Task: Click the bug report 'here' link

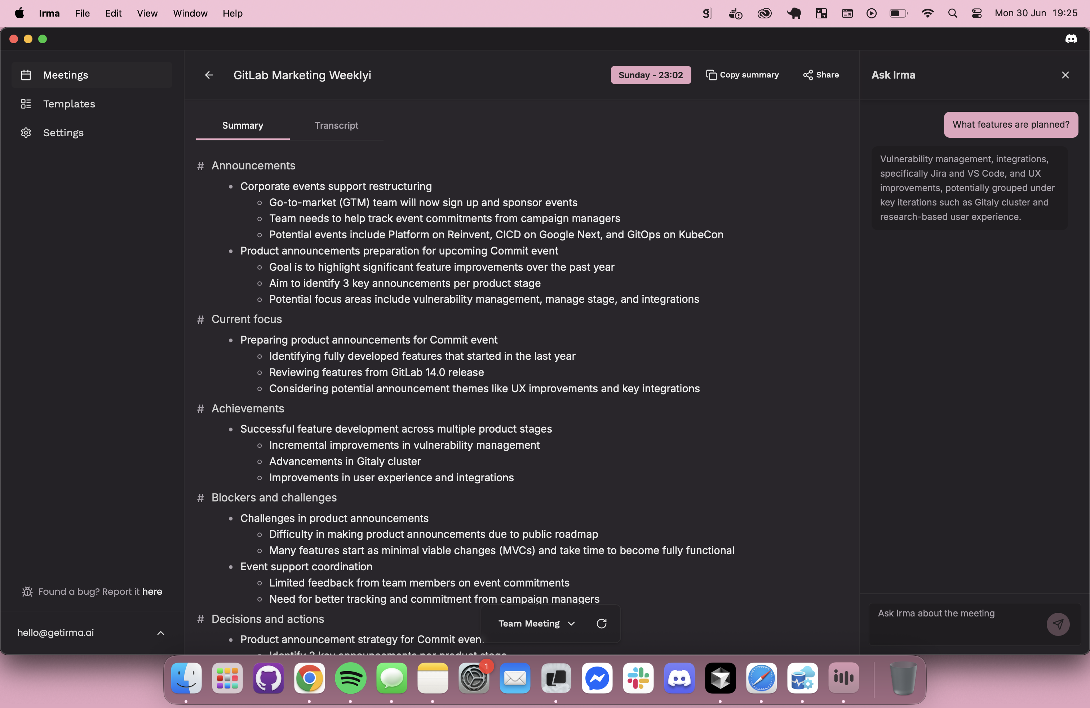Action: coord(152,591)
